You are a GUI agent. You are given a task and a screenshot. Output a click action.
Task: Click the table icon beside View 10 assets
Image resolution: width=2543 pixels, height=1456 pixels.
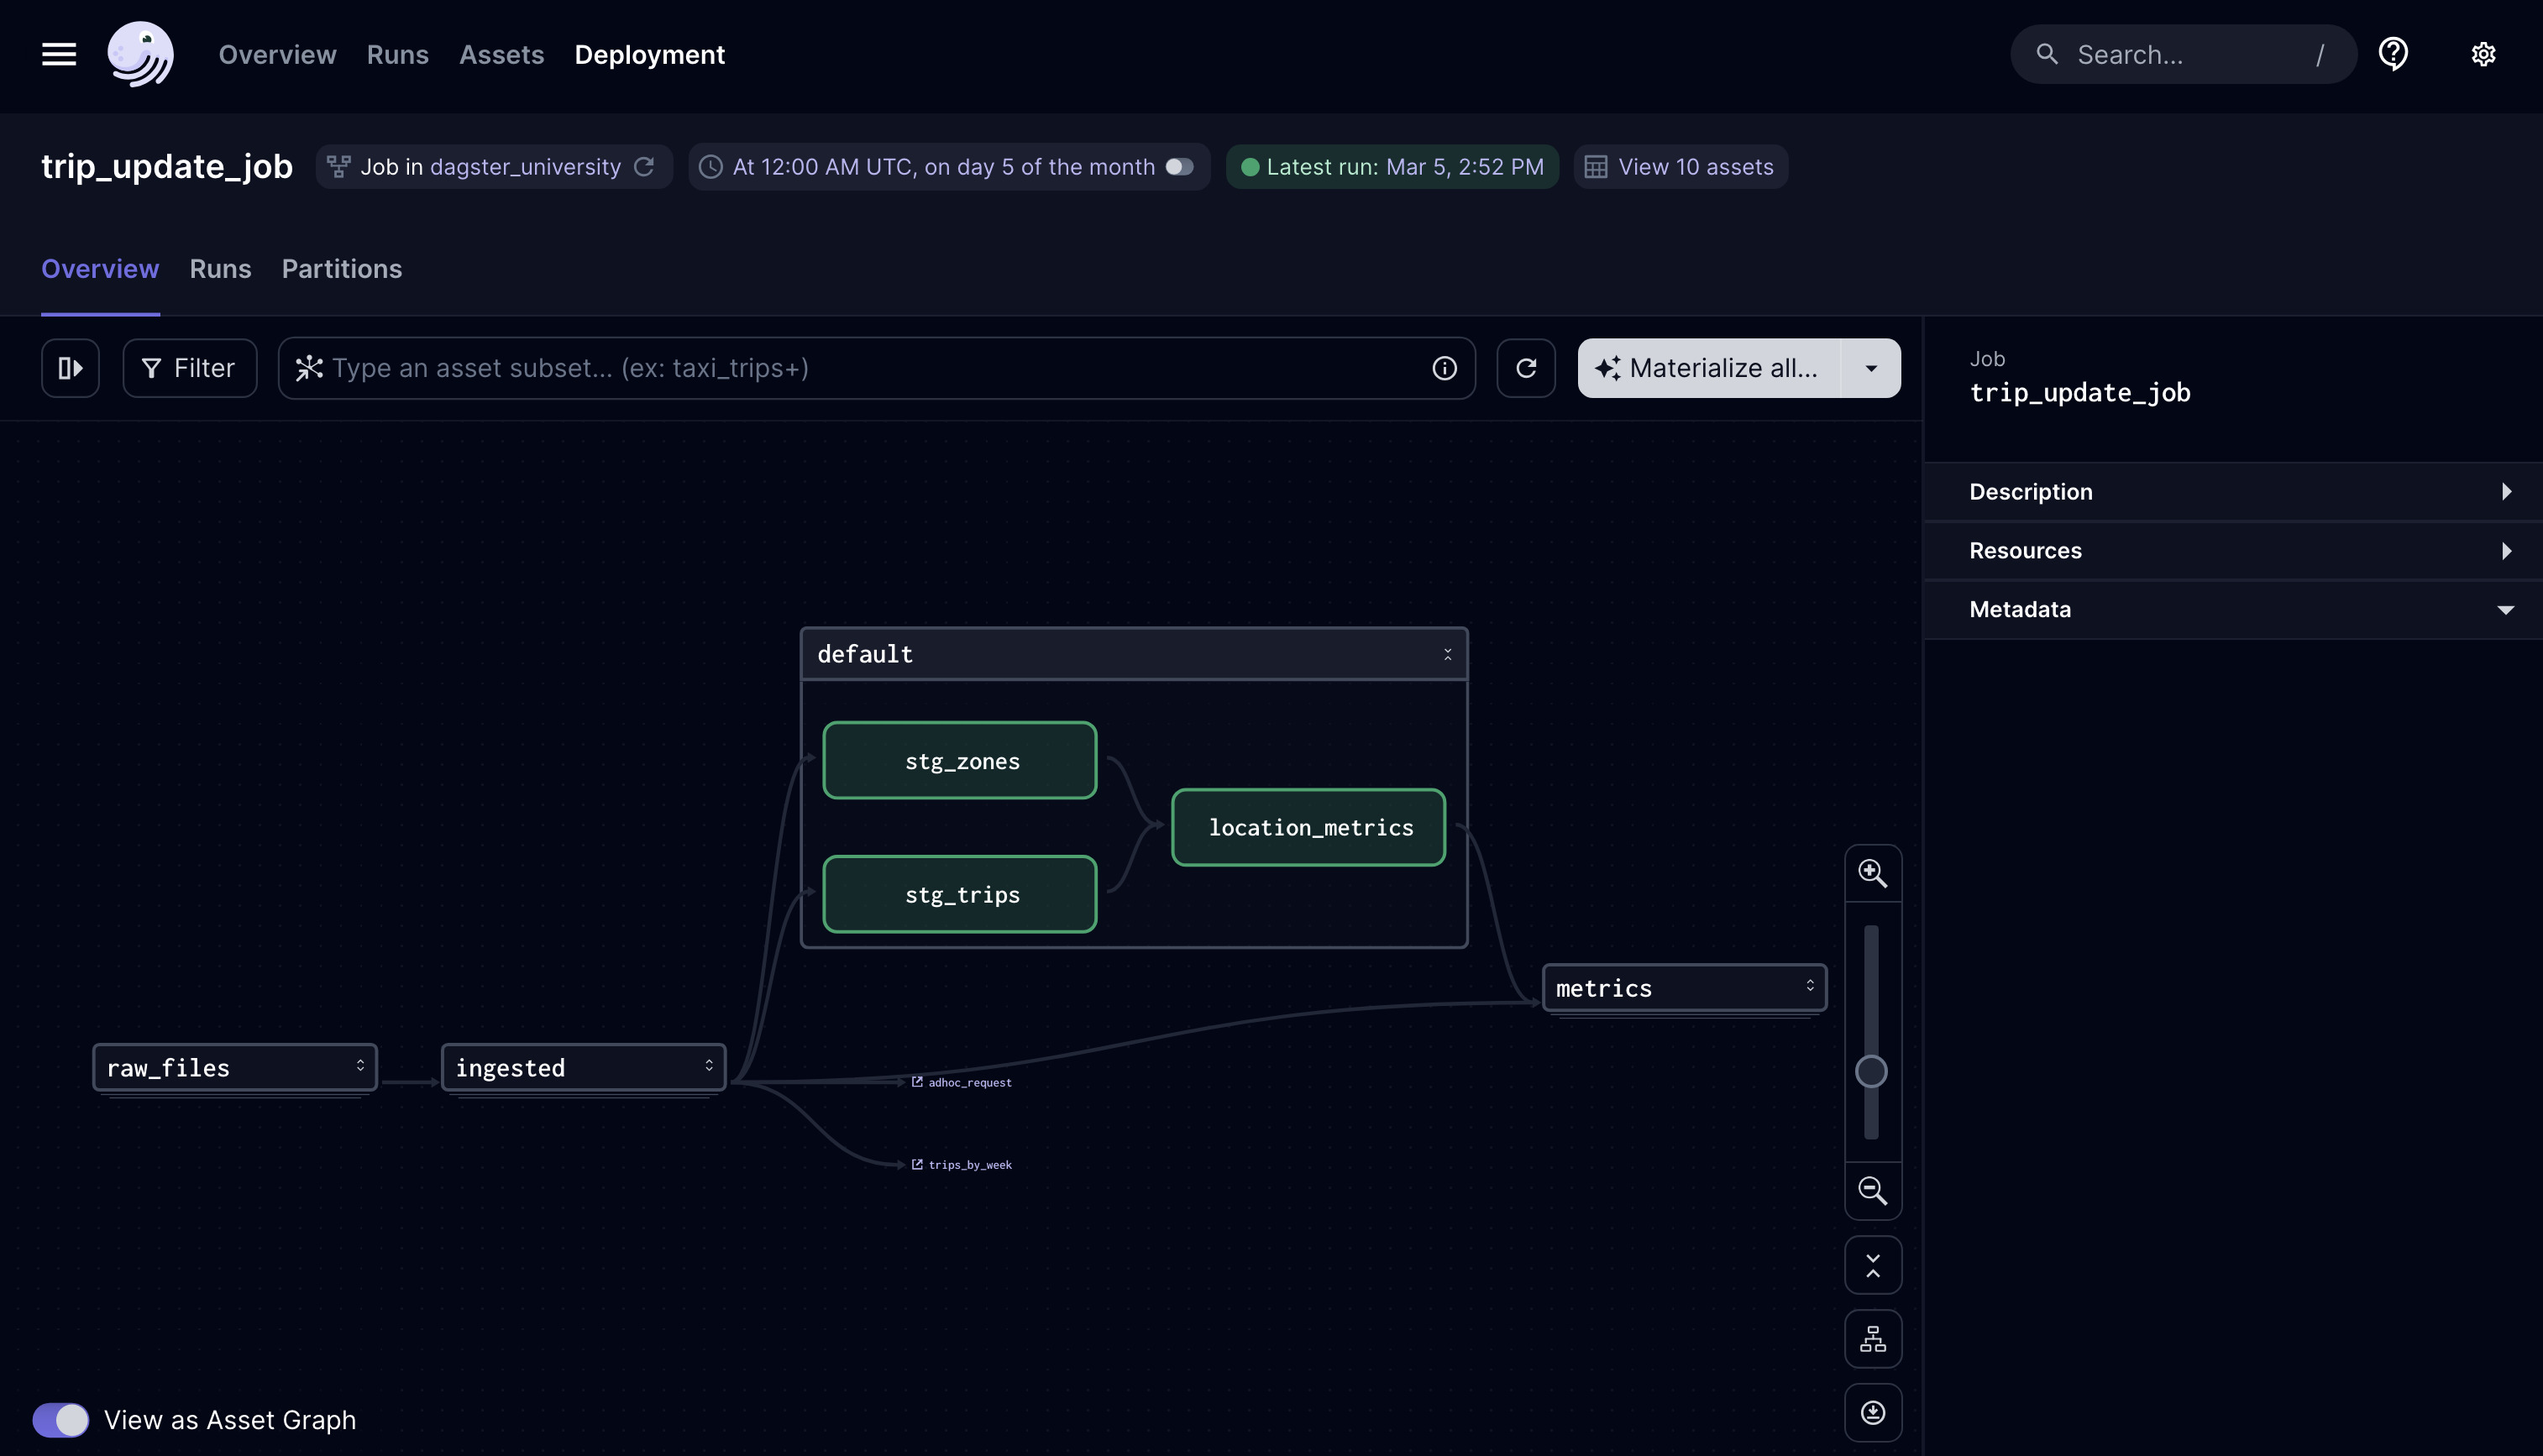[x=1596, y=166]
